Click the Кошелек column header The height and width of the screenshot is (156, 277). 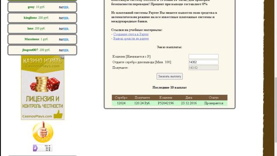point(166,97)
